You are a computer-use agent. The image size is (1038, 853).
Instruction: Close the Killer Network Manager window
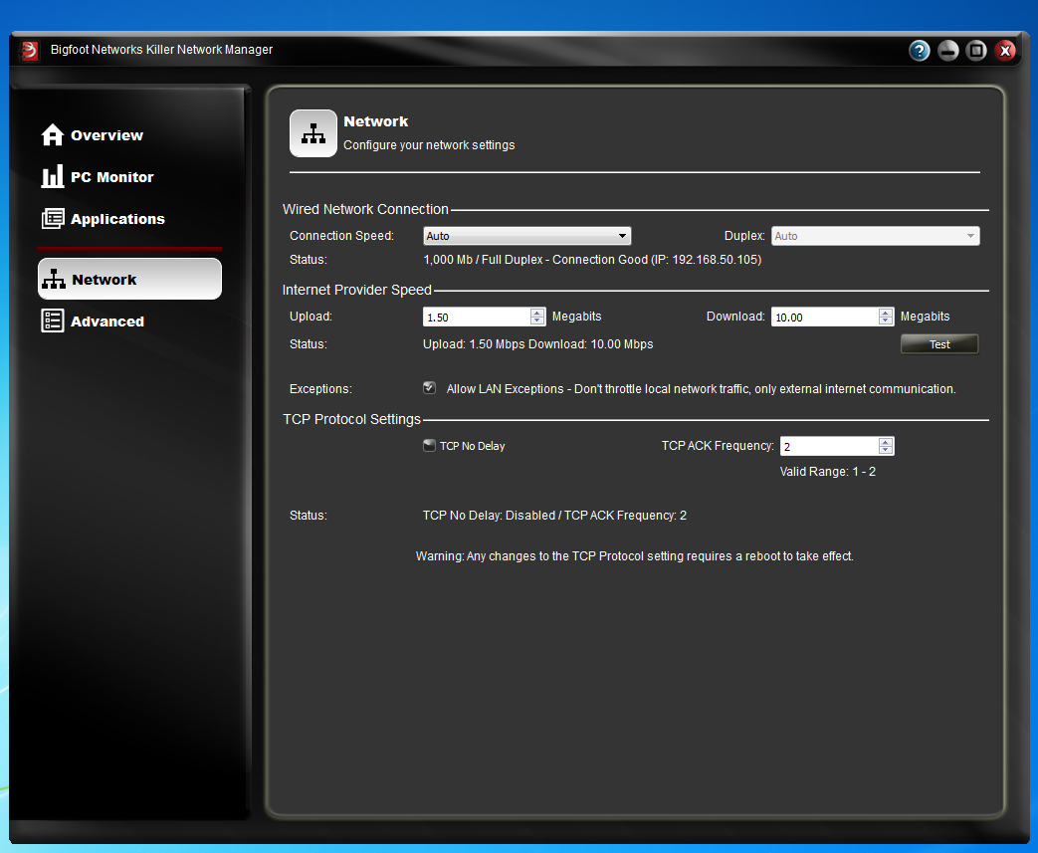pos(1005,51)
